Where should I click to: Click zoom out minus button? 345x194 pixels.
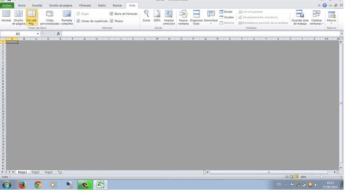click(x=312, y=177)
